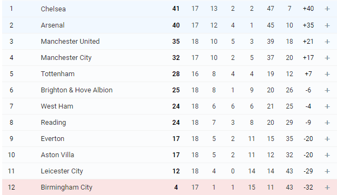Click Leicester City team name
Viewport: 337px width, 195px height.
62,171
